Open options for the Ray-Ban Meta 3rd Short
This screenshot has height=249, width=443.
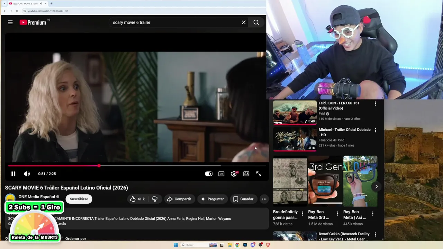click(x=337, y=214)
